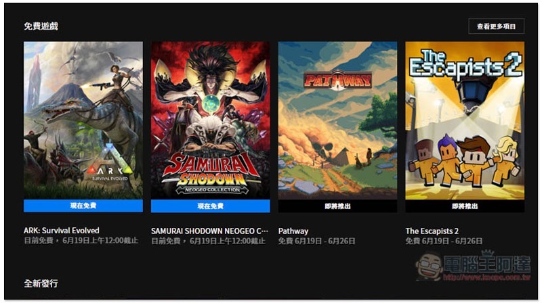Select the Pathway game cover image
Viewport: 542px width, 303px height.
pyautogui.click(x=337, y=120)
